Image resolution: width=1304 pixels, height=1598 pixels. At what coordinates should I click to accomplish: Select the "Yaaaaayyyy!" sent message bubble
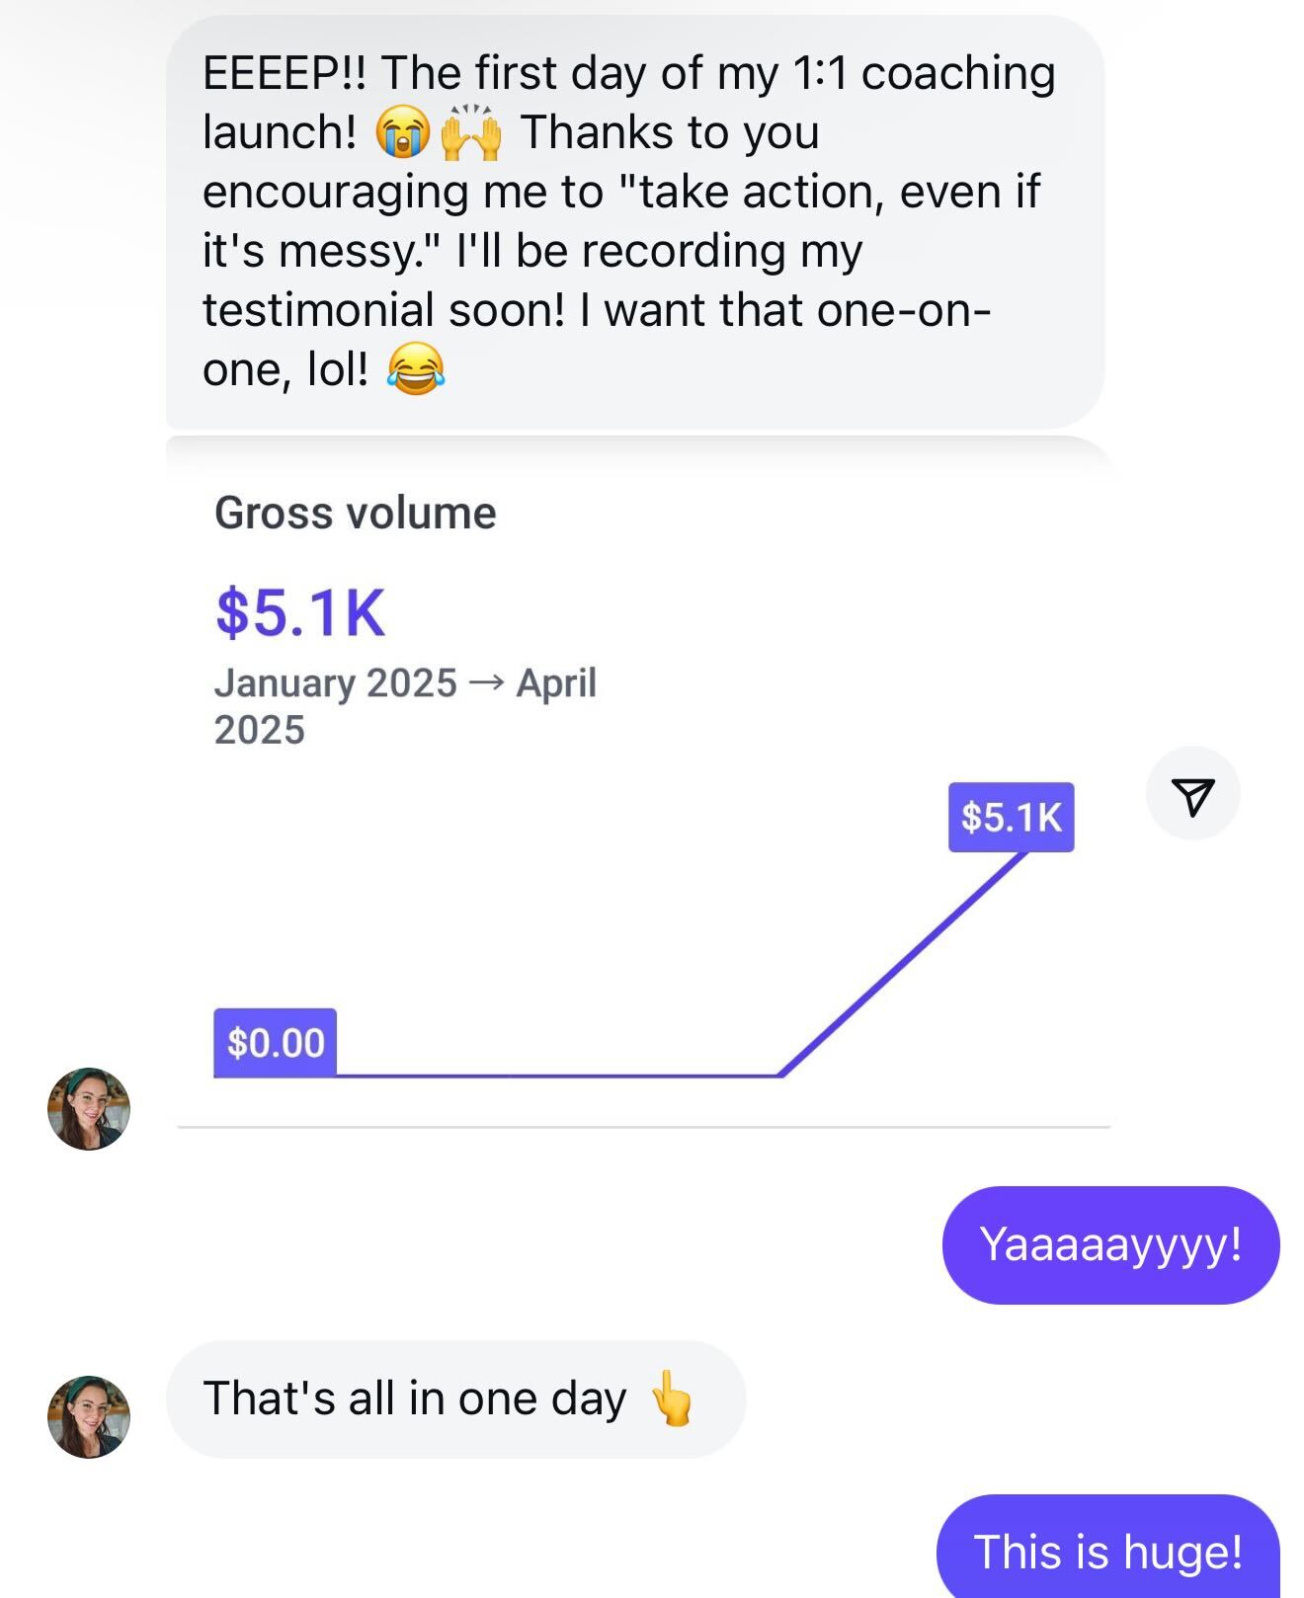click(1110, 1244)
